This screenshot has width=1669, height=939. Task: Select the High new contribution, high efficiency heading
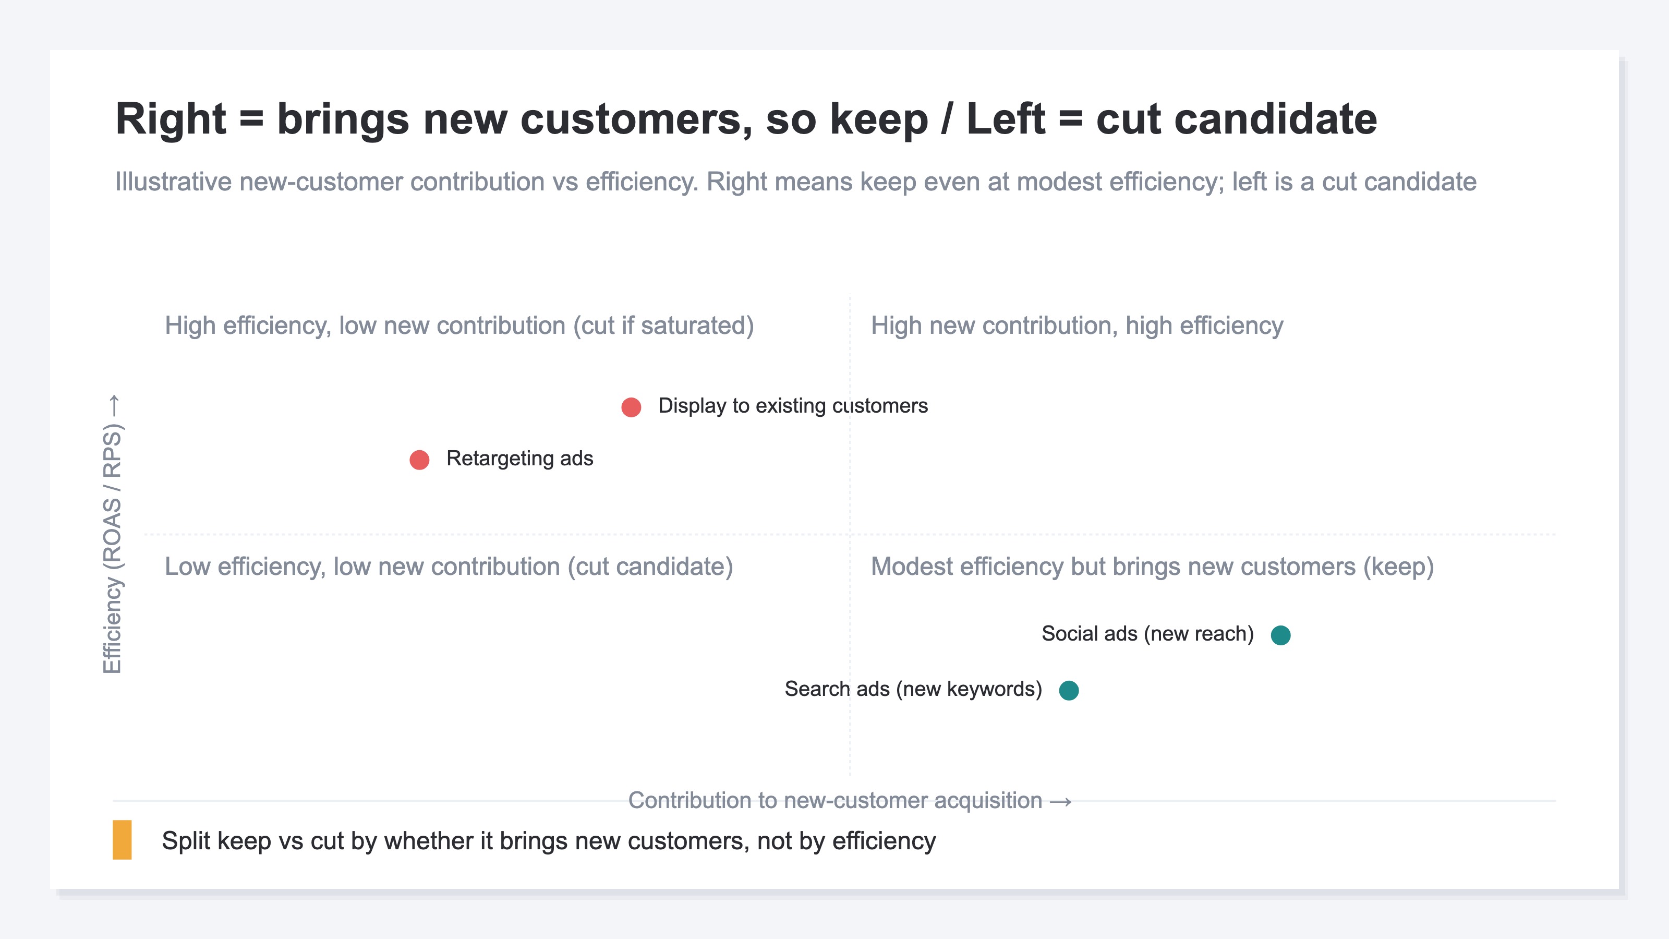(x=1077, y=326)
